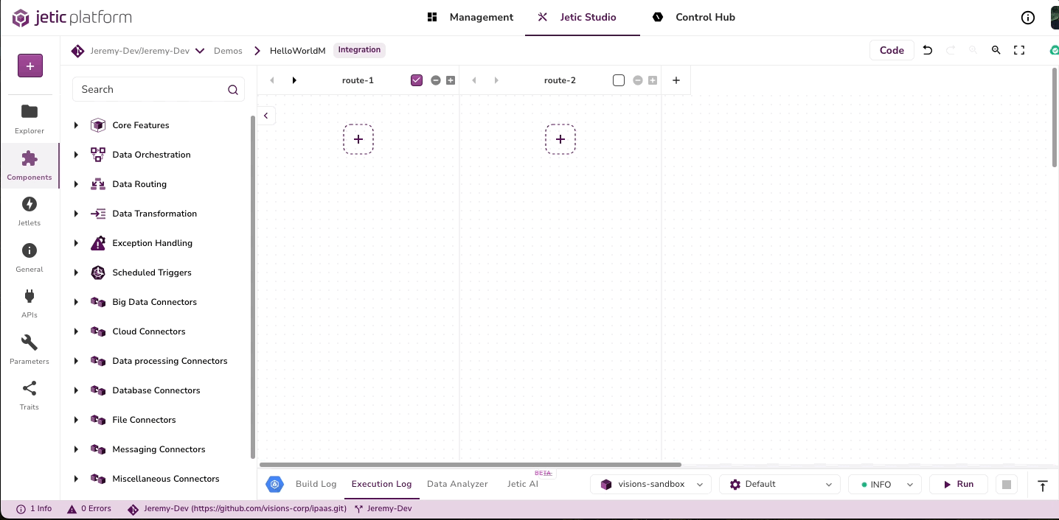Click the Run button
This screenshot has height=520, width=1059.
coord(958,484)
